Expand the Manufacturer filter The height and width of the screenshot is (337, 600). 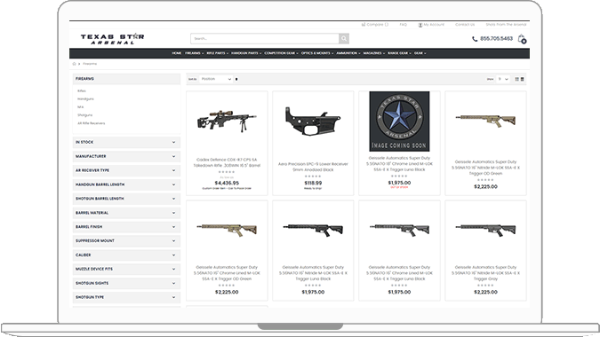click(x=126, y=156)
